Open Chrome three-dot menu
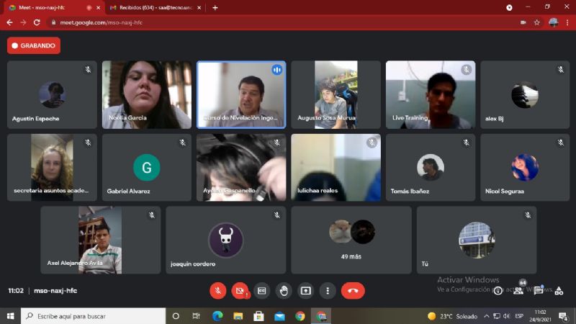 coord(567,22)
